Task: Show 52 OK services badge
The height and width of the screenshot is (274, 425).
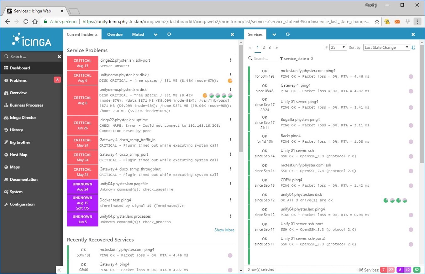Action: tap(417, 270)
